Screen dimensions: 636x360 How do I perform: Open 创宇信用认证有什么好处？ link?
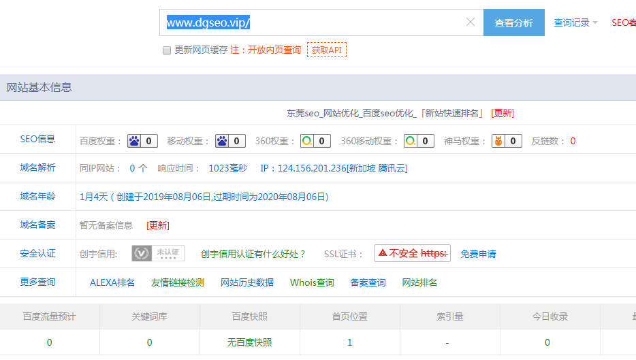click(x=253, y=255)
